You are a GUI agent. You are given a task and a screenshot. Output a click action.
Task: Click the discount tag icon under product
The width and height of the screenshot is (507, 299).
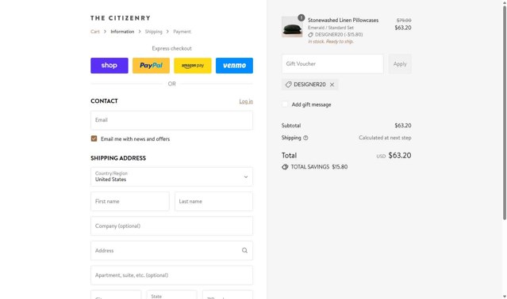311,35
